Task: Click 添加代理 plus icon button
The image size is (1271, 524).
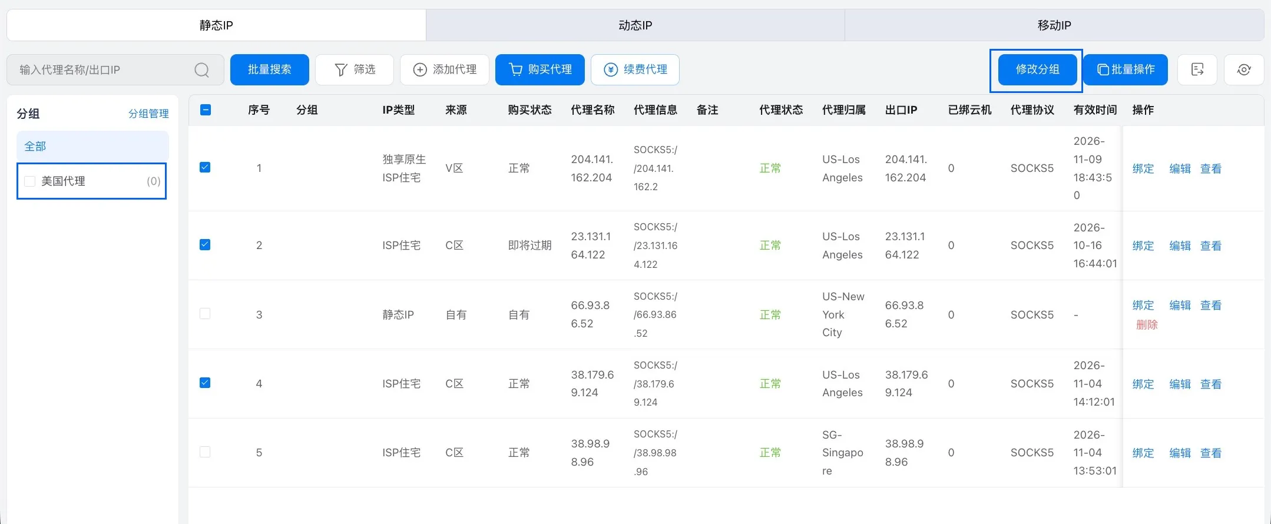Action: tap(445, 69)
